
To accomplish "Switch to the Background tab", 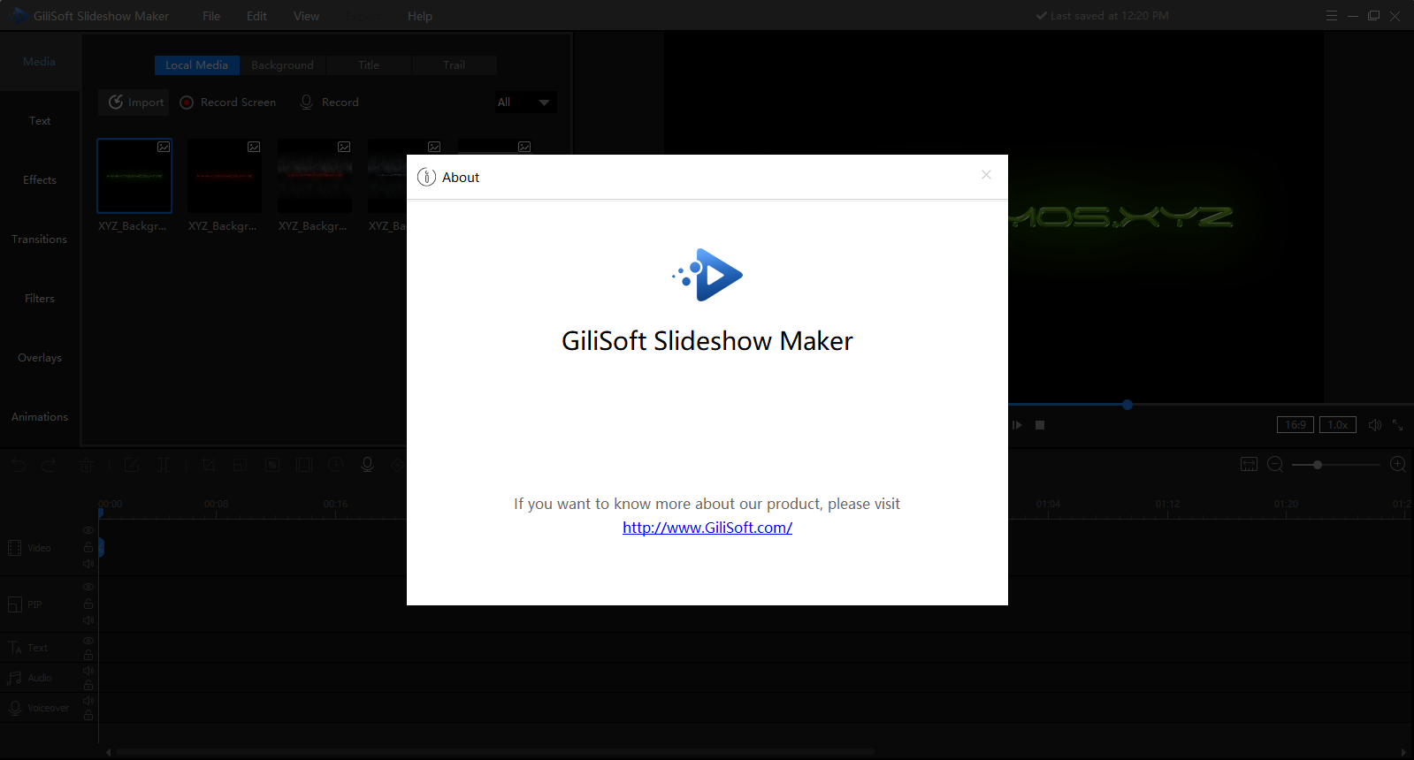I will (282, 65).
